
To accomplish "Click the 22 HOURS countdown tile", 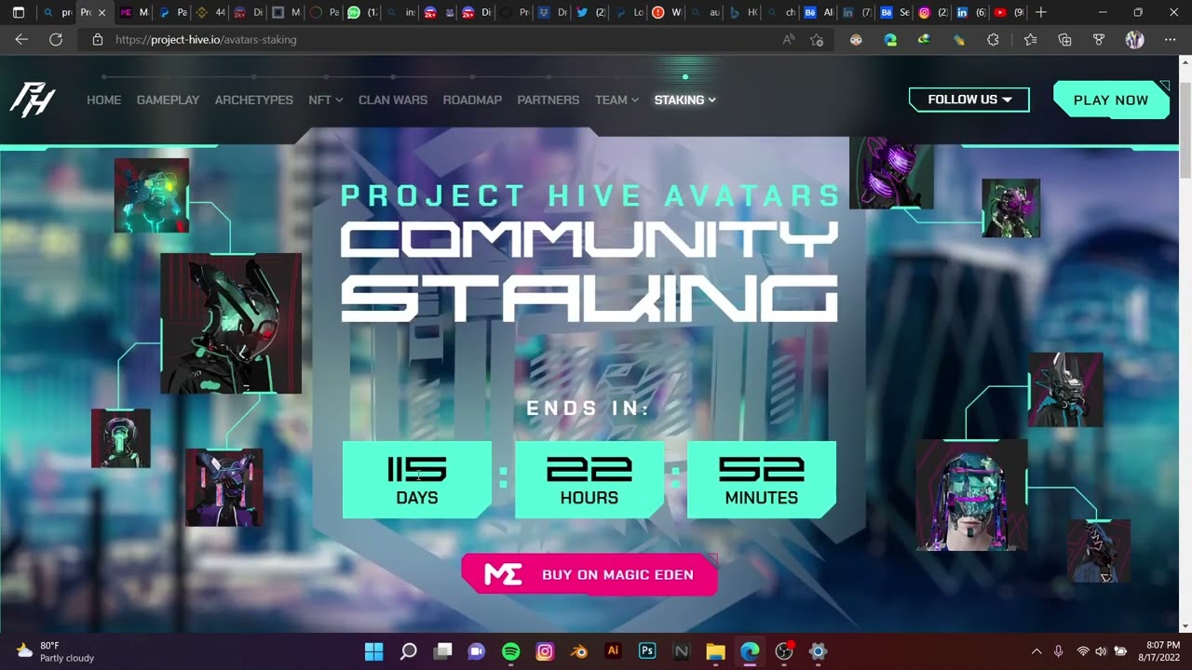I will pyautogui.click(x=589, y=479).
